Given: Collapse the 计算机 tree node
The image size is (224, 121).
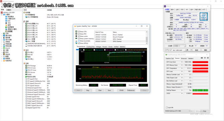Looking at the screenshot, I should coord(2,15).
